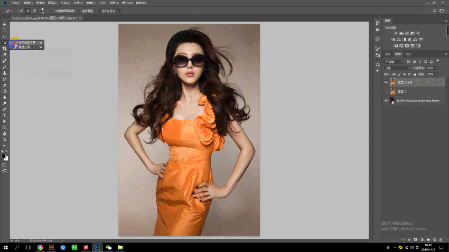Image resolution: width=449 pixels, height=252 pixels.
Task: Expand the layer Fill slider dropdown
Action: coord(437,74)
